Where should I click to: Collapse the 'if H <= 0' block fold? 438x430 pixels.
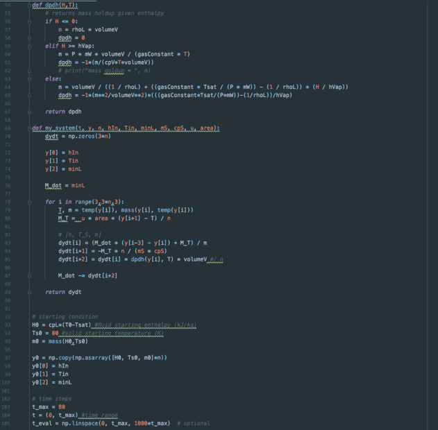click(x=29, y=21)
